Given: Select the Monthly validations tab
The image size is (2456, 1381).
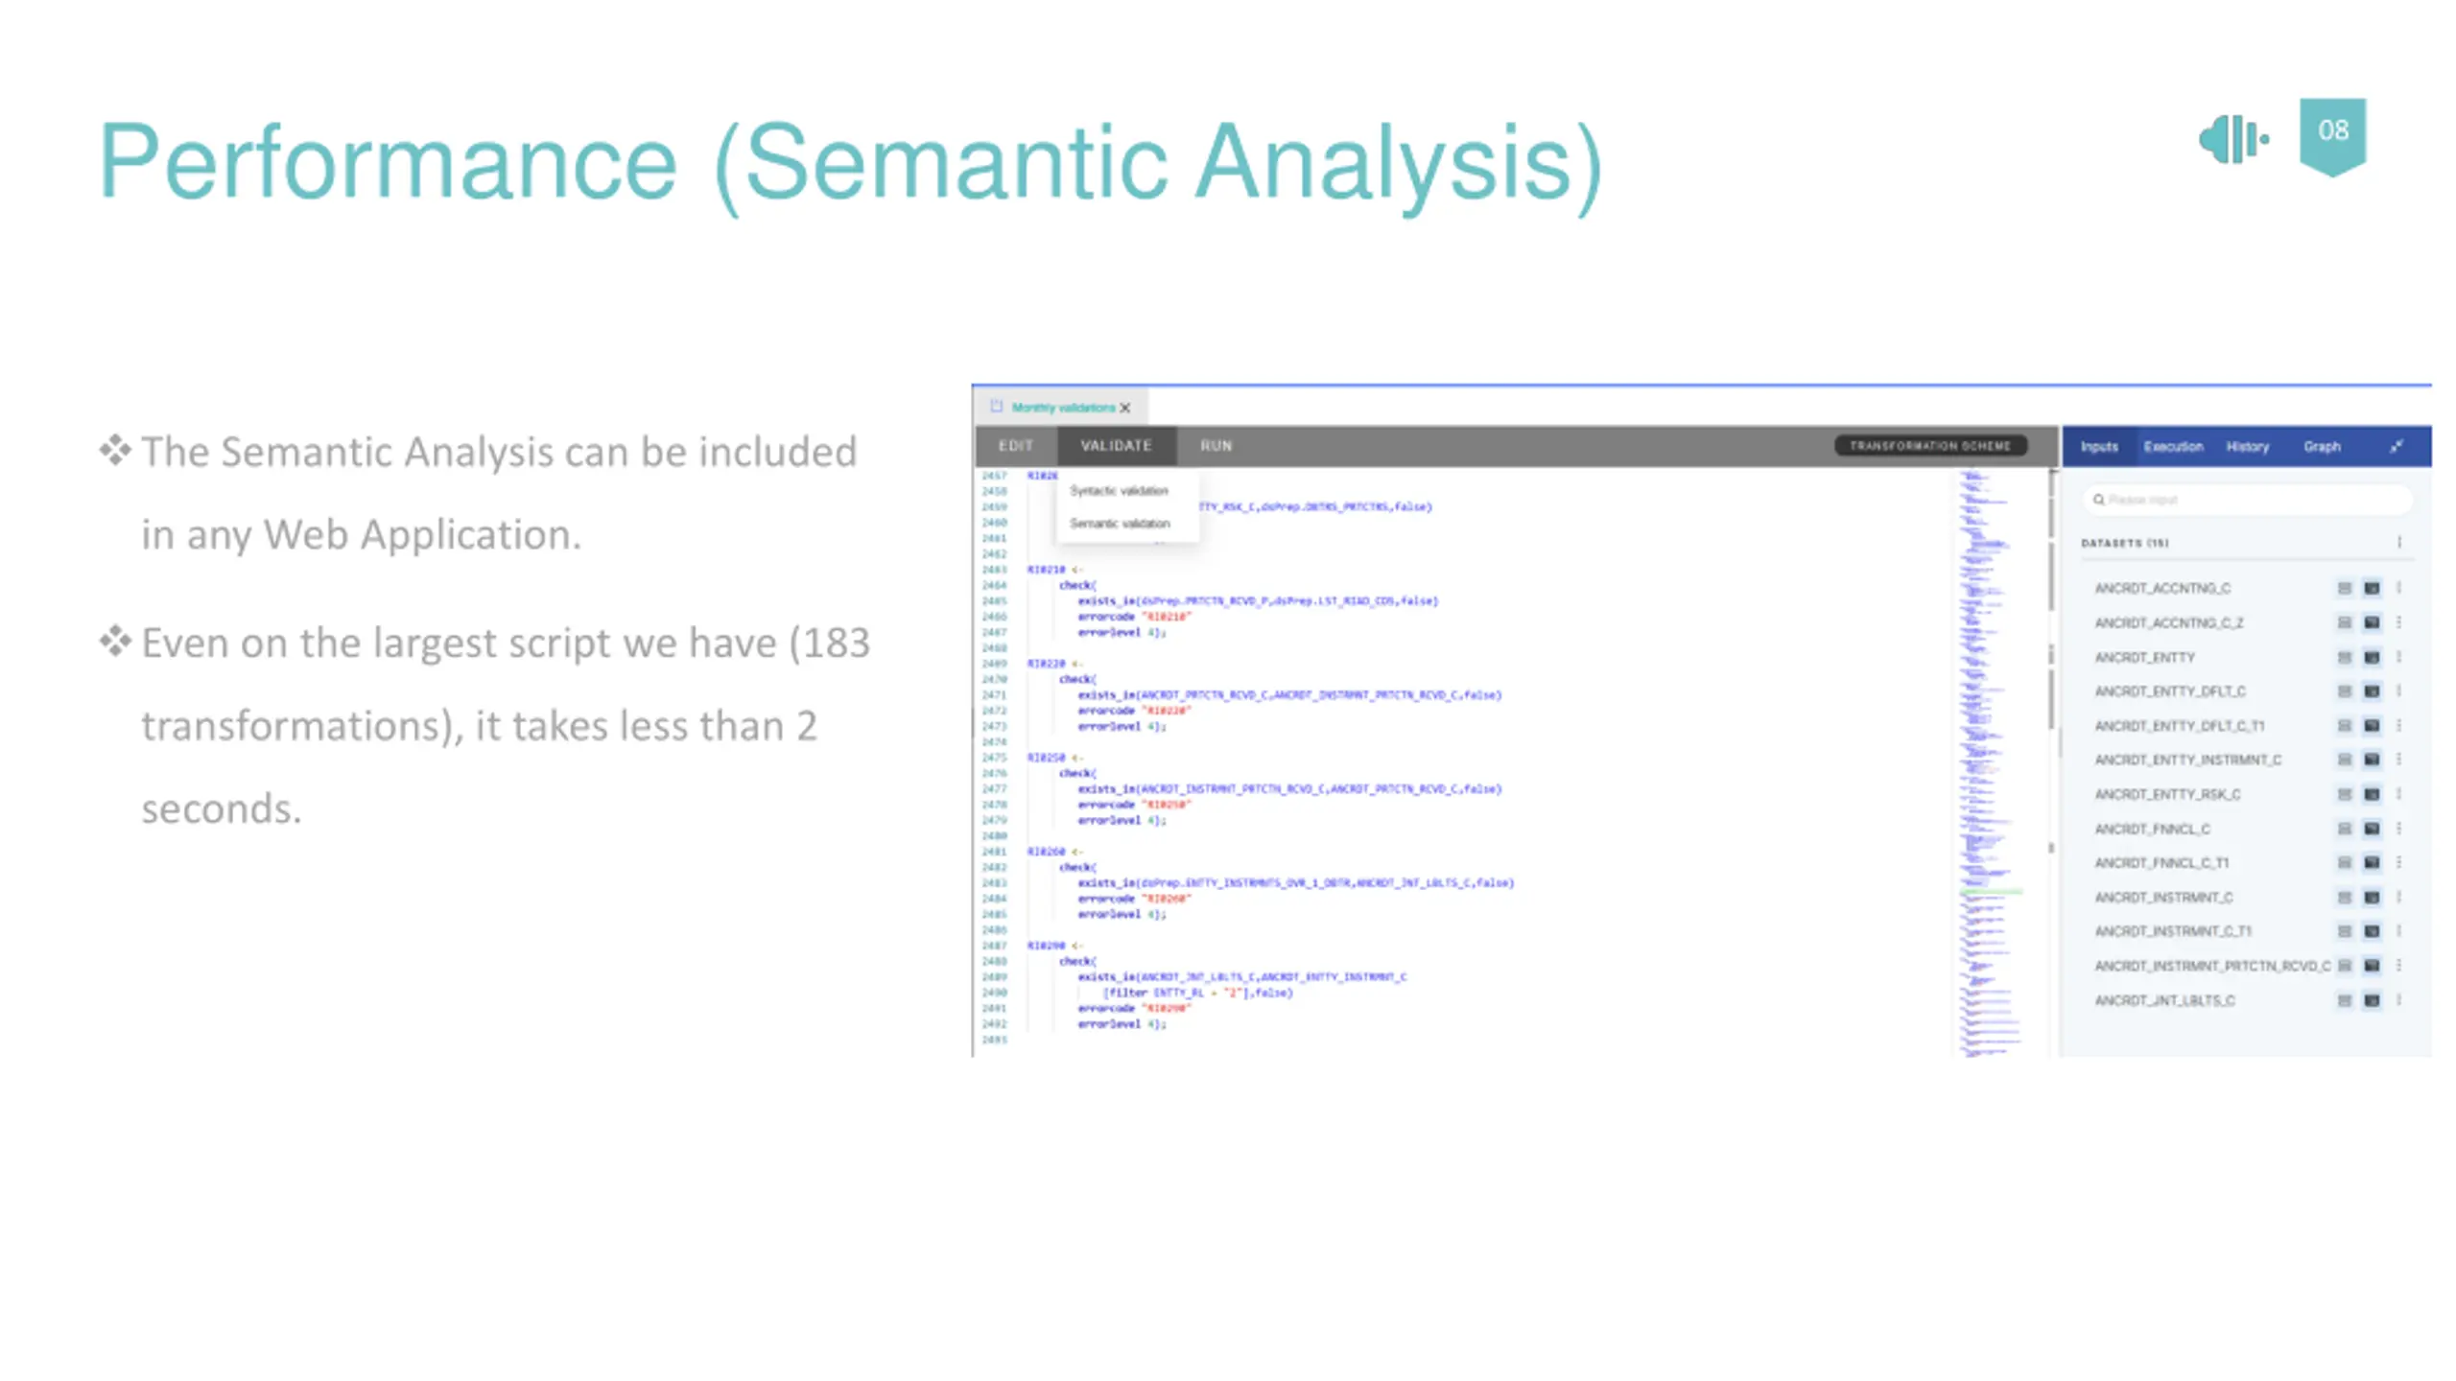Looking at the screenshot, I should tap(1062, 408).
